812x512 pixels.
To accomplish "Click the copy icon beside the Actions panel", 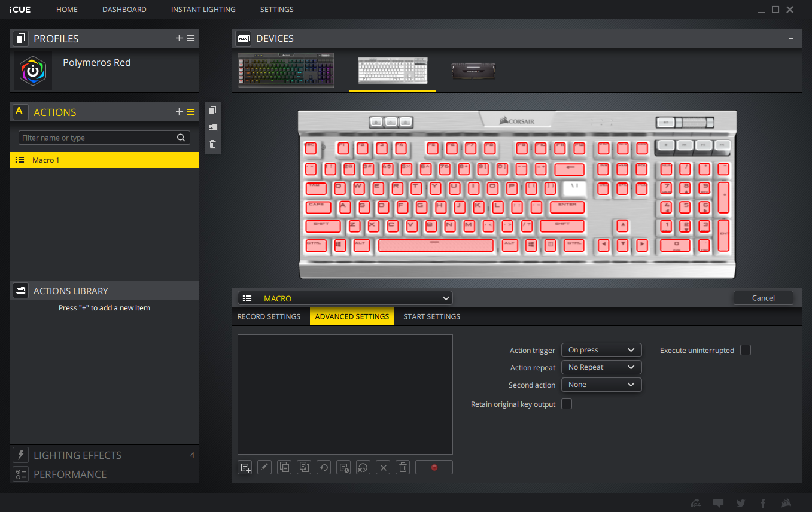I will 212,111.
